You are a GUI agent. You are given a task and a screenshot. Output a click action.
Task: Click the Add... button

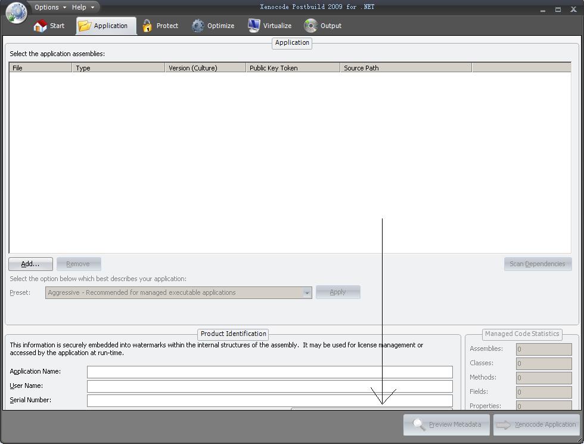pos(30,264)
